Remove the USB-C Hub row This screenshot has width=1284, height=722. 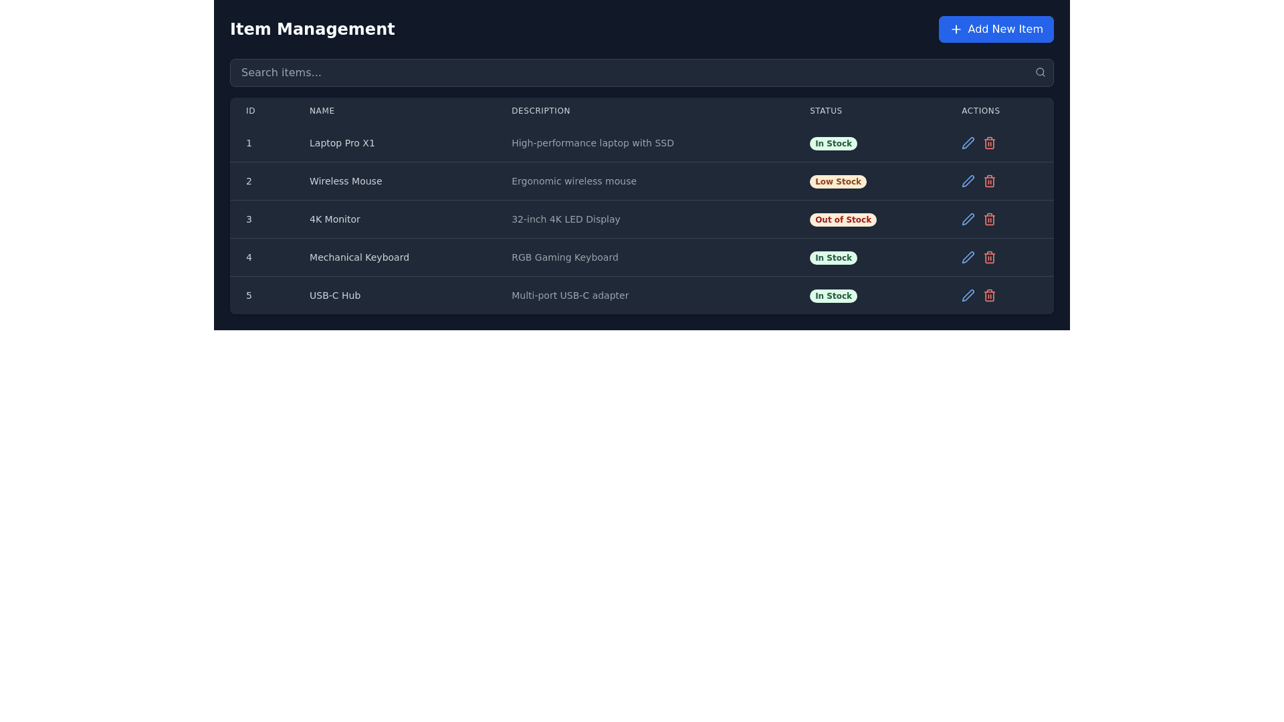click(x=989, y=295)
